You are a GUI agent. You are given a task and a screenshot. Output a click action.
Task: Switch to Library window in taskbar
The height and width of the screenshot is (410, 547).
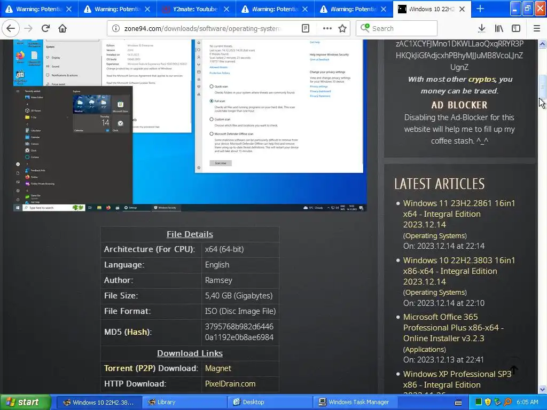(185, 402)
